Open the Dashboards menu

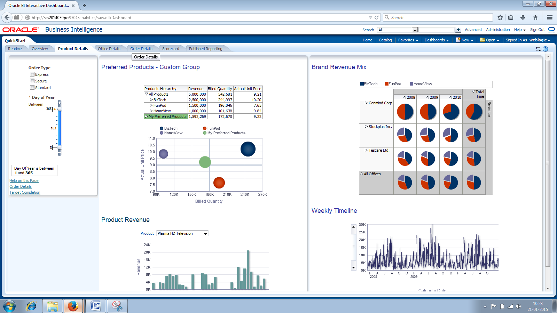[x=437, y=40]
